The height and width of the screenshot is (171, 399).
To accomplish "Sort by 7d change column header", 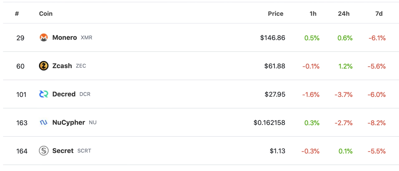I will point(379,14).
